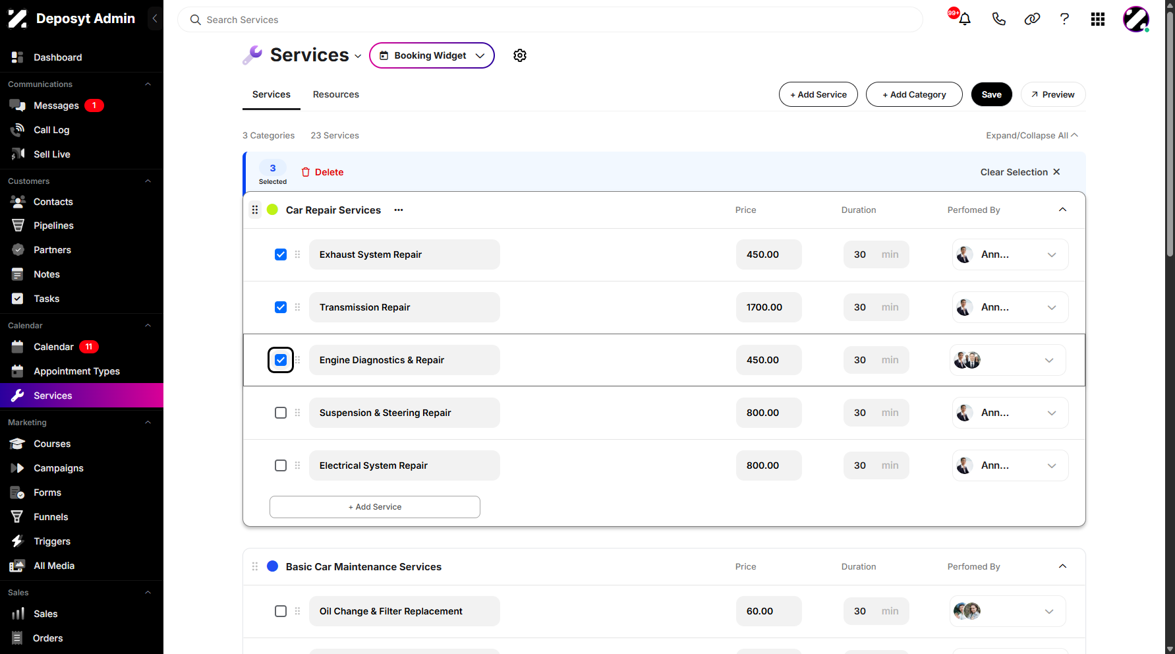The image size is (1175, 654).
Task: Edit price field of Transmission Repair
Action: point(769,307)
